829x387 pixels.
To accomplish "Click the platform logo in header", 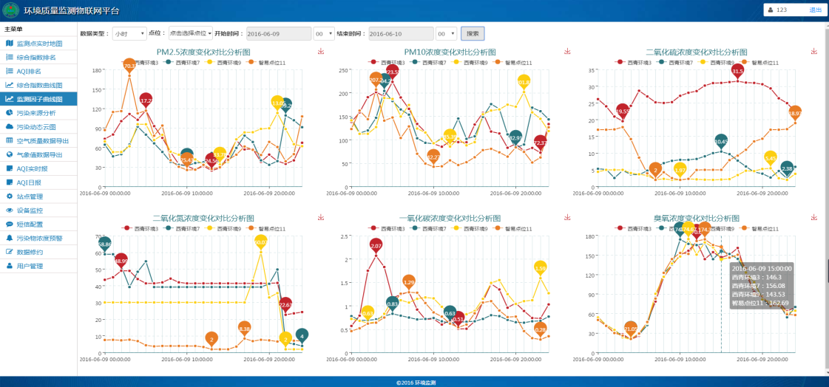I will pos(10,10).
